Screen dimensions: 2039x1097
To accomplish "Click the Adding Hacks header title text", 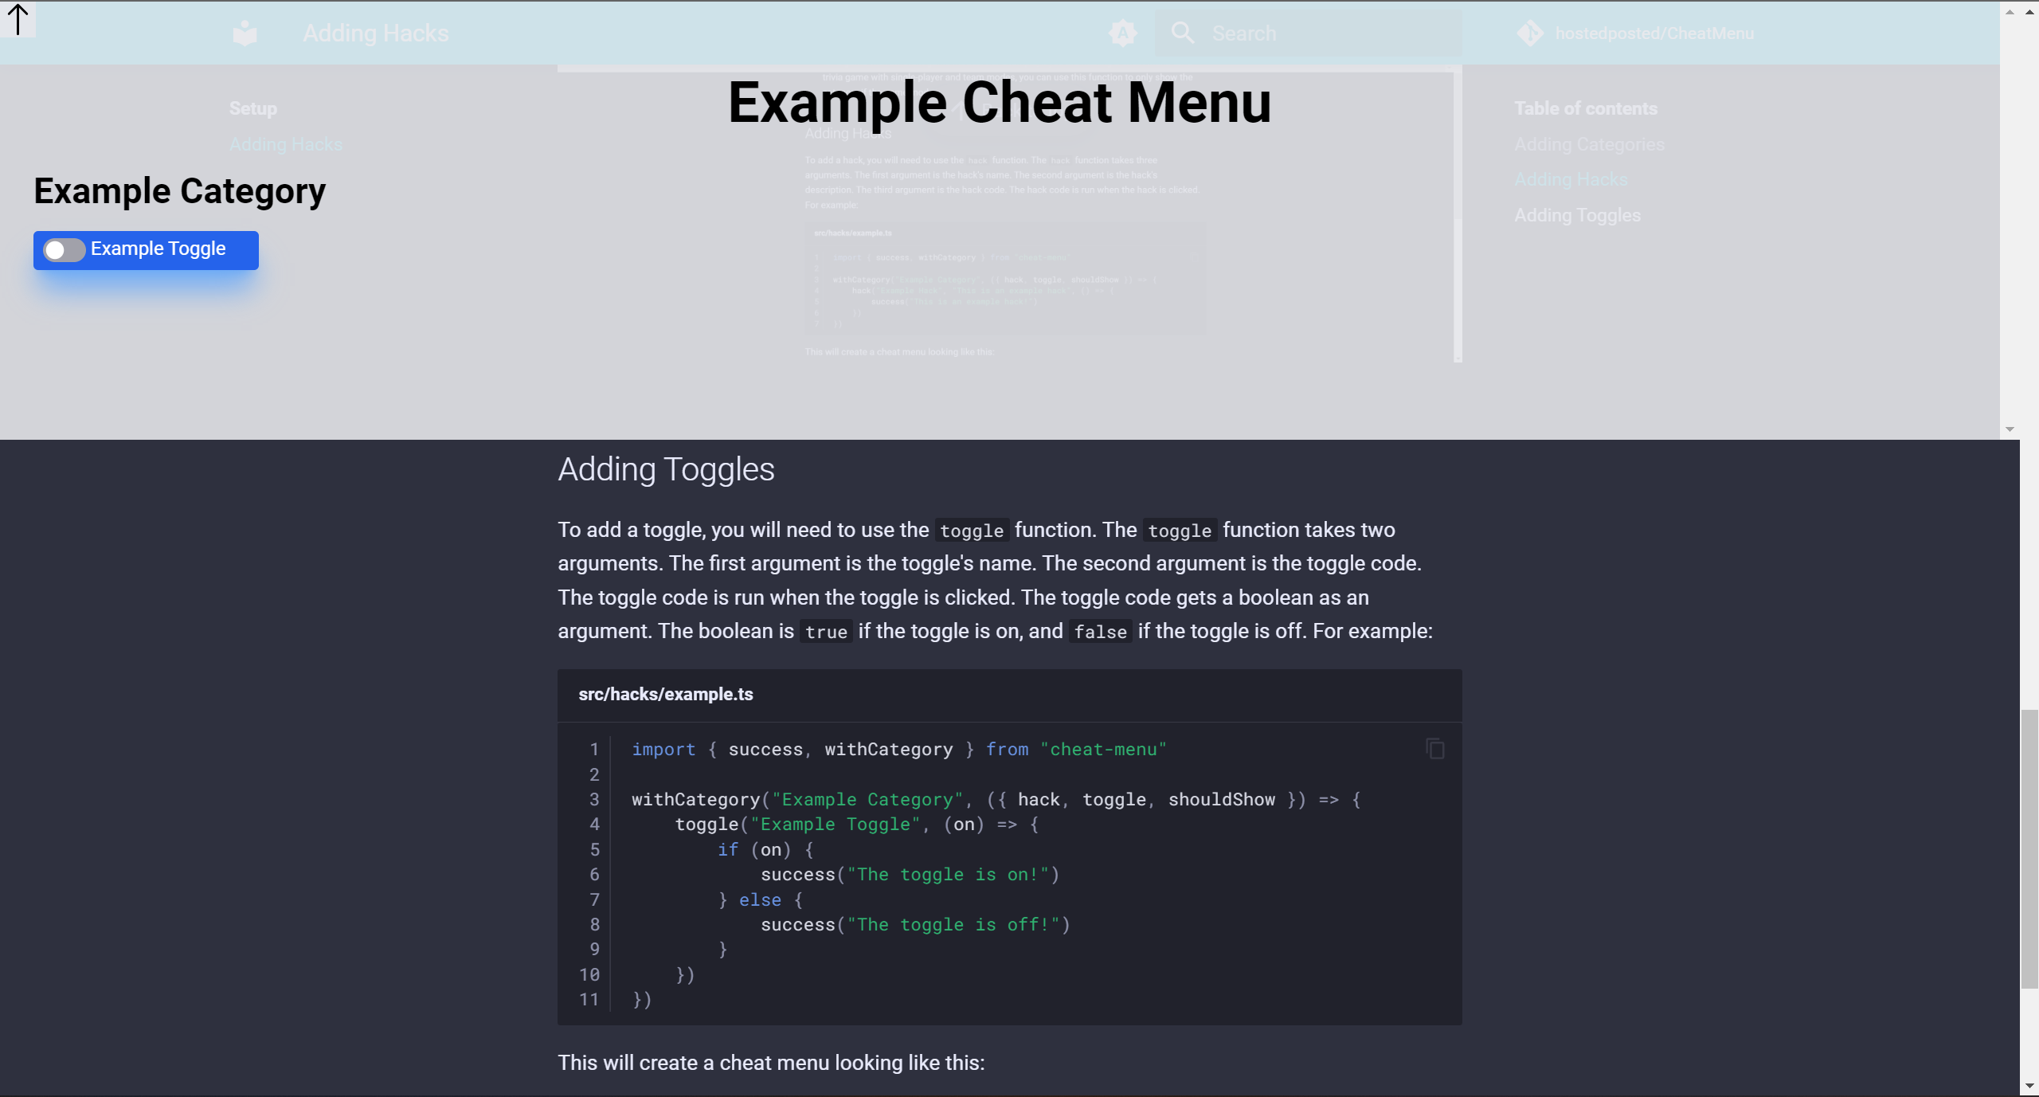I will point(376,33).
